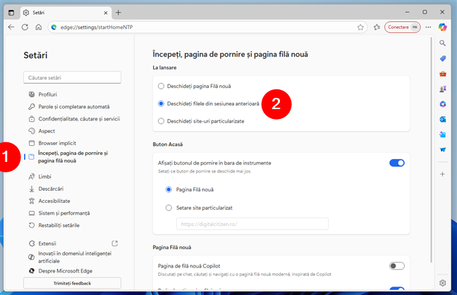
Task: Open the new tab plus button
Action: tap(118, 12)
